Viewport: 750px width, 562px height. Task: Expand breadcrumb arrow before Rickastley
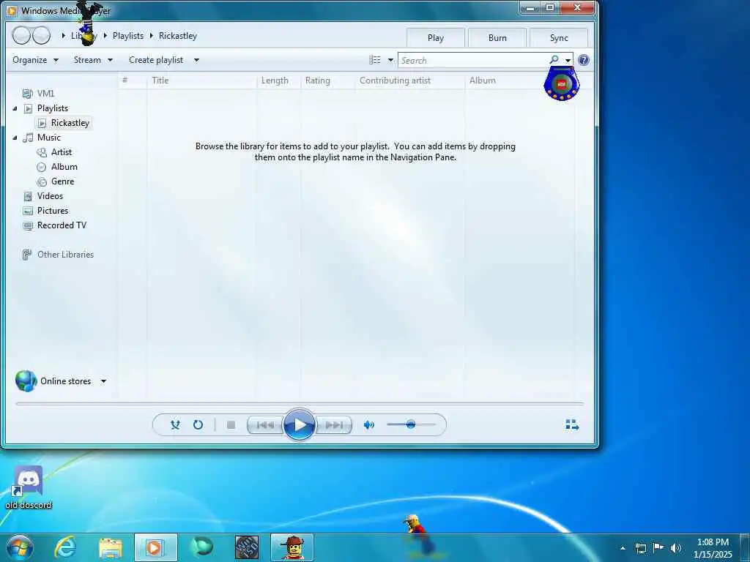[x=151, y=36]
